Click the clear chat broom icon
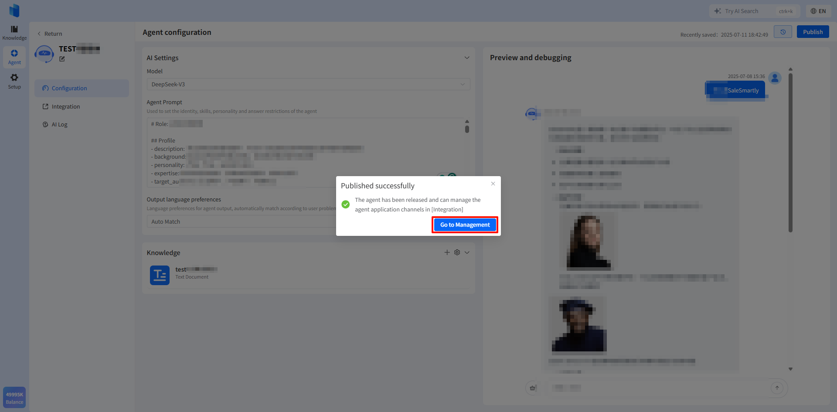Viewport: 837px width, 412px height. click(532, 388)
